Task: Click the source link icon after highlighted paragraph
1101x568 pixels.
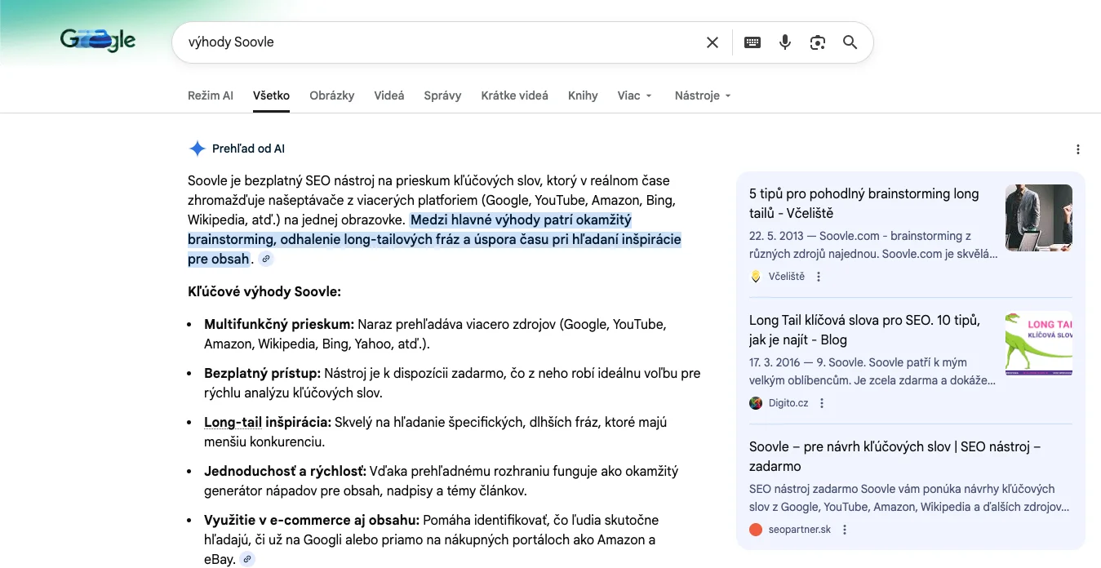Action: (266, 260)
